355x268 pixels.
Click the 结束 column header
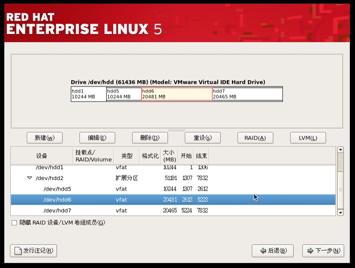(201, 156)
